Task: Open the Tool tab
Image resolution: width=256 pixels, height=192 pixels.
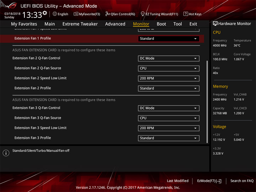Action: tap(178, 24)
